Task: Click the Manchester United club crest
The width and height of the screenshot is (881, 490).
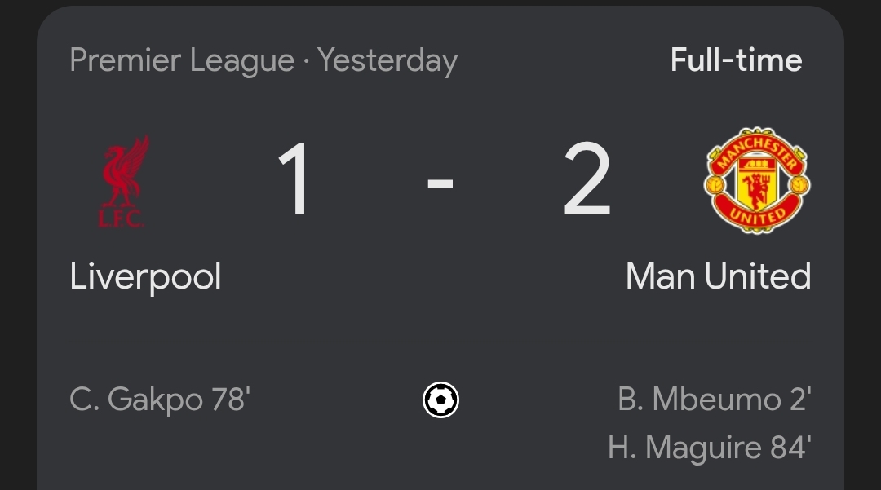Action: pos(757,180)
